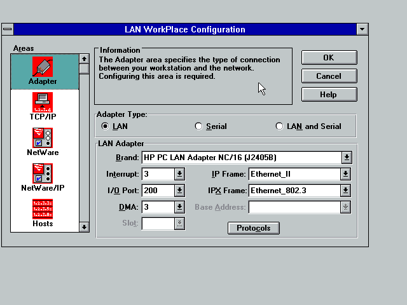Click the disabled Base Address dropdown arrow
This screenshot has height=305, width=407.
click(x=345, y=207)
